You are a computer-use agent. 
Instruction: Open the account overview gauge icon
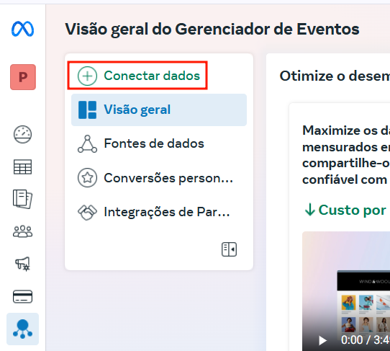coord(22,134)
